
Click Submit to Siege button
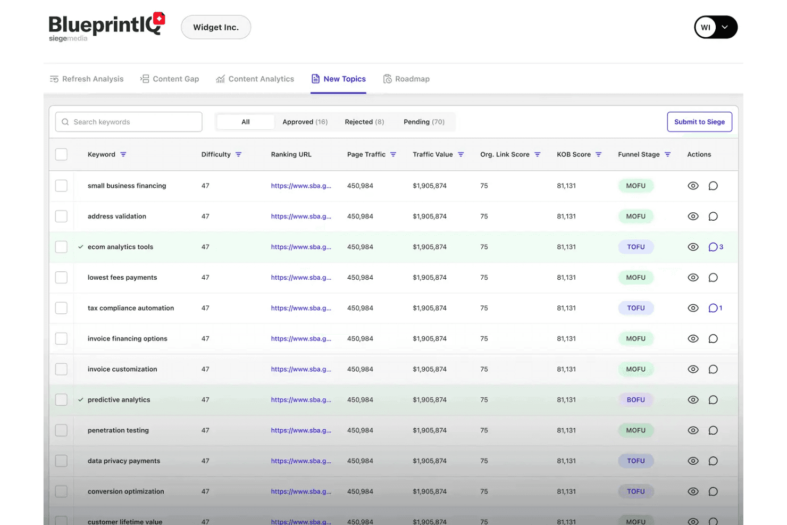(700, 122)
